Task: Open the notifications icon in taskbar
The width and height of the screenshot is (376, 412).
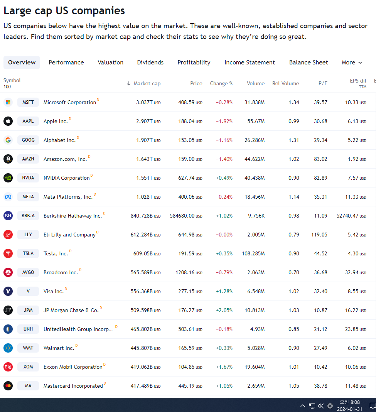Action: (373, 406)
